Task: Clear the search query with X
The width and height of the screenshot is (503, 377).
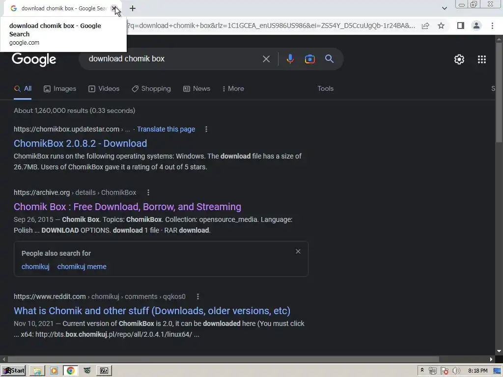Action: click(266, 59)
